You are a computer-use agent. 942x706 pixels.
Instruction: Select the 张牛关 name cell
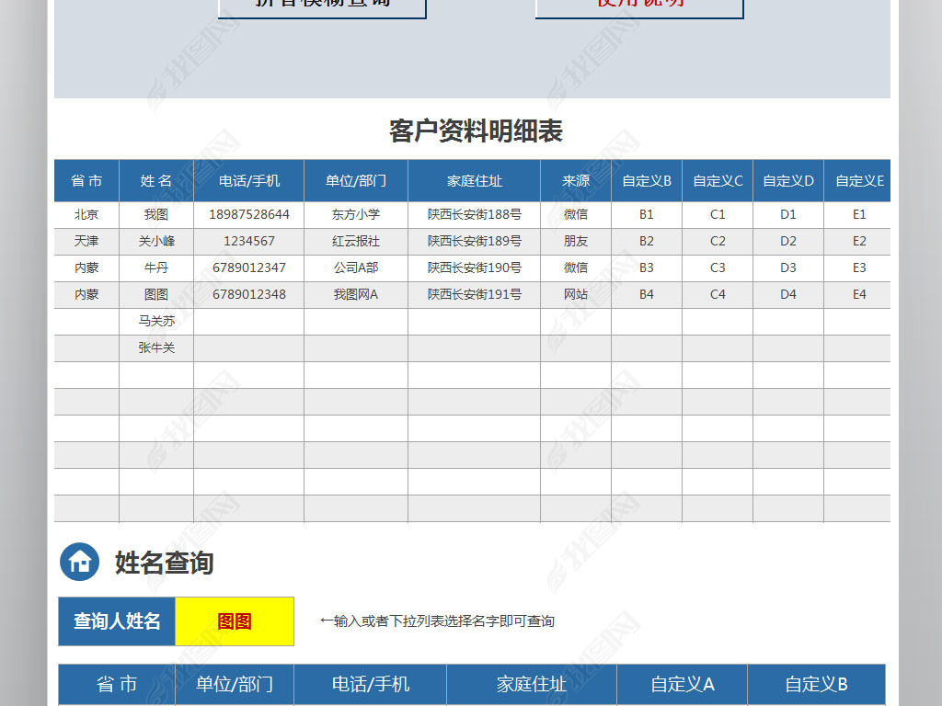pyautogui.click(x=156, y=347)
